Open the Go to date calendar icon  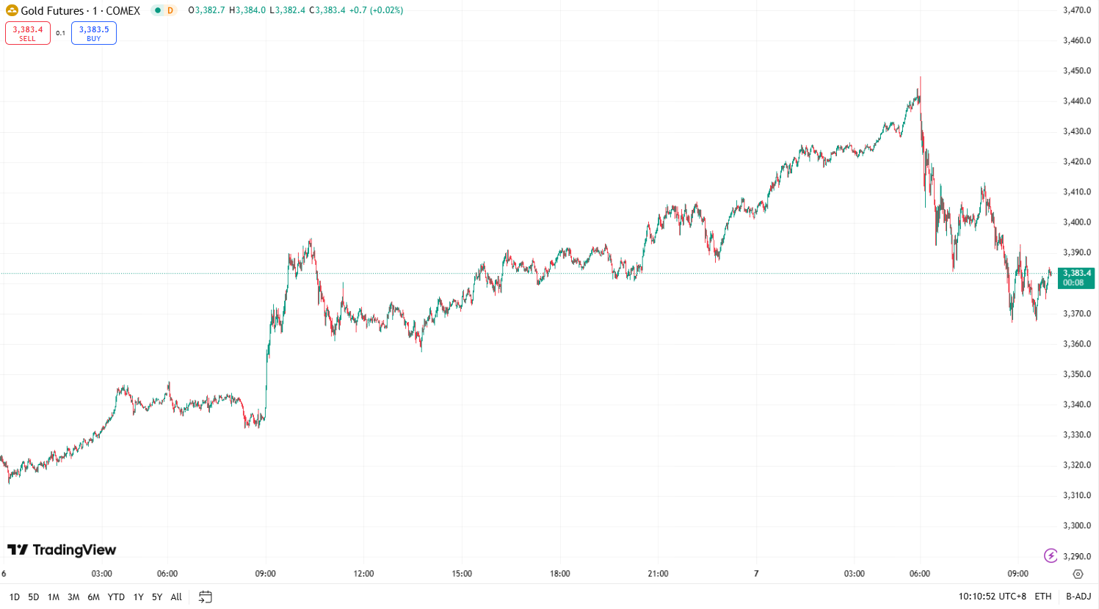point(204,597)
